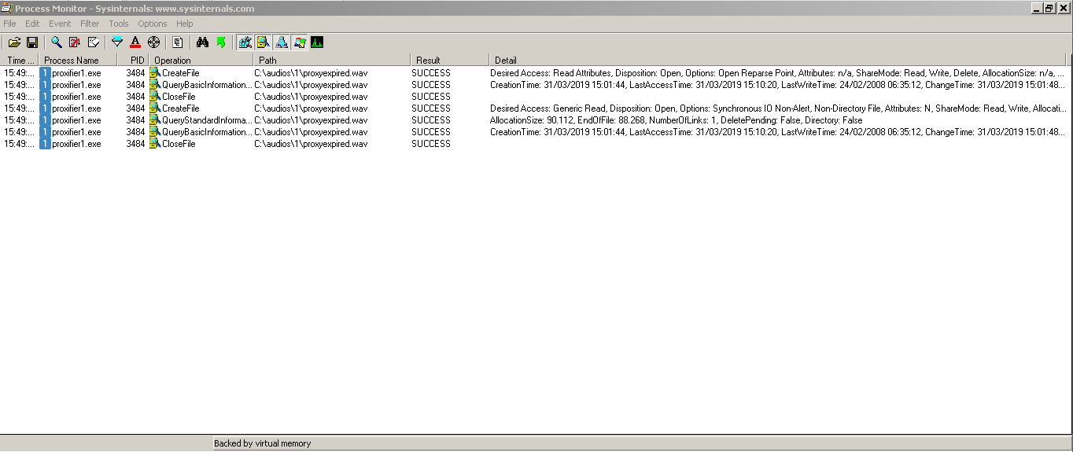Open the Options menu
The width and height of the screenshot is (1073, 452).
click(153, 24)
